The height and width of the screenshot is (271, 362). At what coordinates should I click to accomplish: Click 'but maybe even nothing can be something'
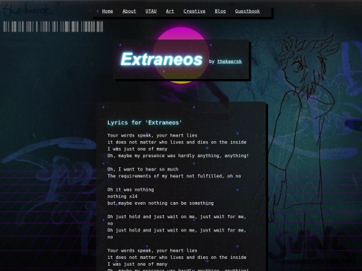tap(160, 203)
